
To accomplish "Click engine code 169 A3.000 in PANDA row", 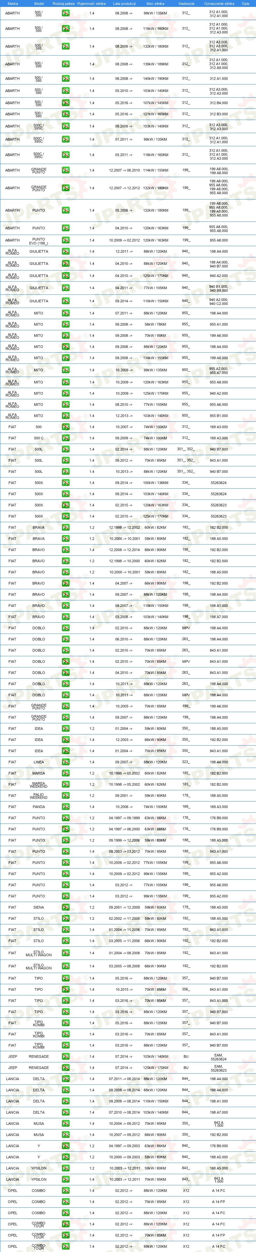I will tap(219, 806).
